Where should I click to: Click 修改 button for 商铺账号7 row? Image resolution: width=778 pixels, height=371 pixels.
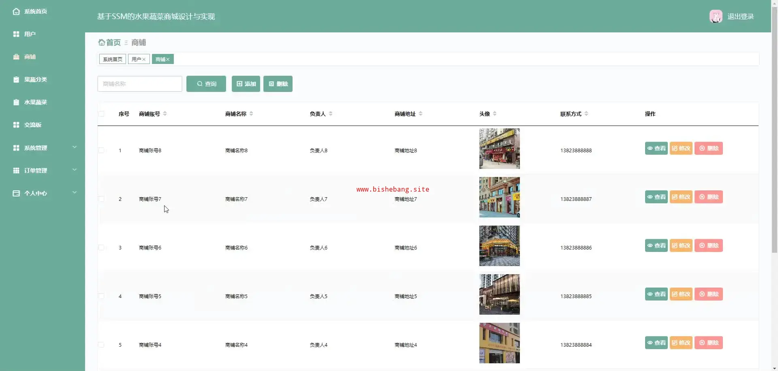tap(681, 197)
